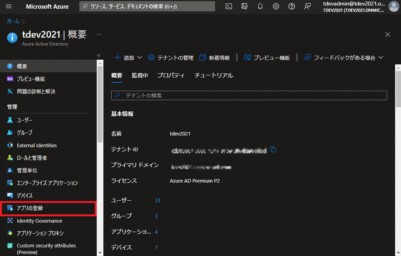The width and height of the screenshot is (401, 256).
Task: Open プレビュー機能 in the command bar
Action: [x=267, y=58]
